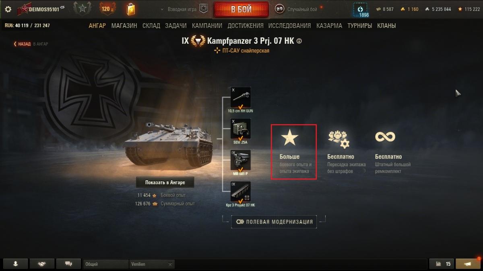Click Показать в Ангаре button

click(165, 182)
